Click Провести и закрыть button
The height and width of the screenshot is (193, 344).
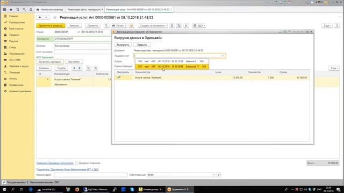(x=51, y=26)
